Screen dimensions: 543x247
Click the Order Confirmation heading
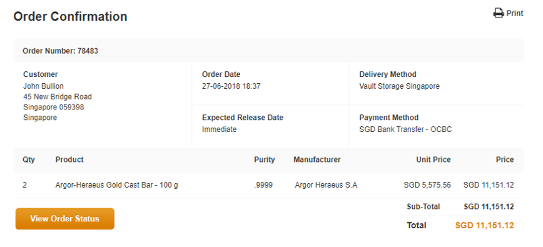(70, 16)
